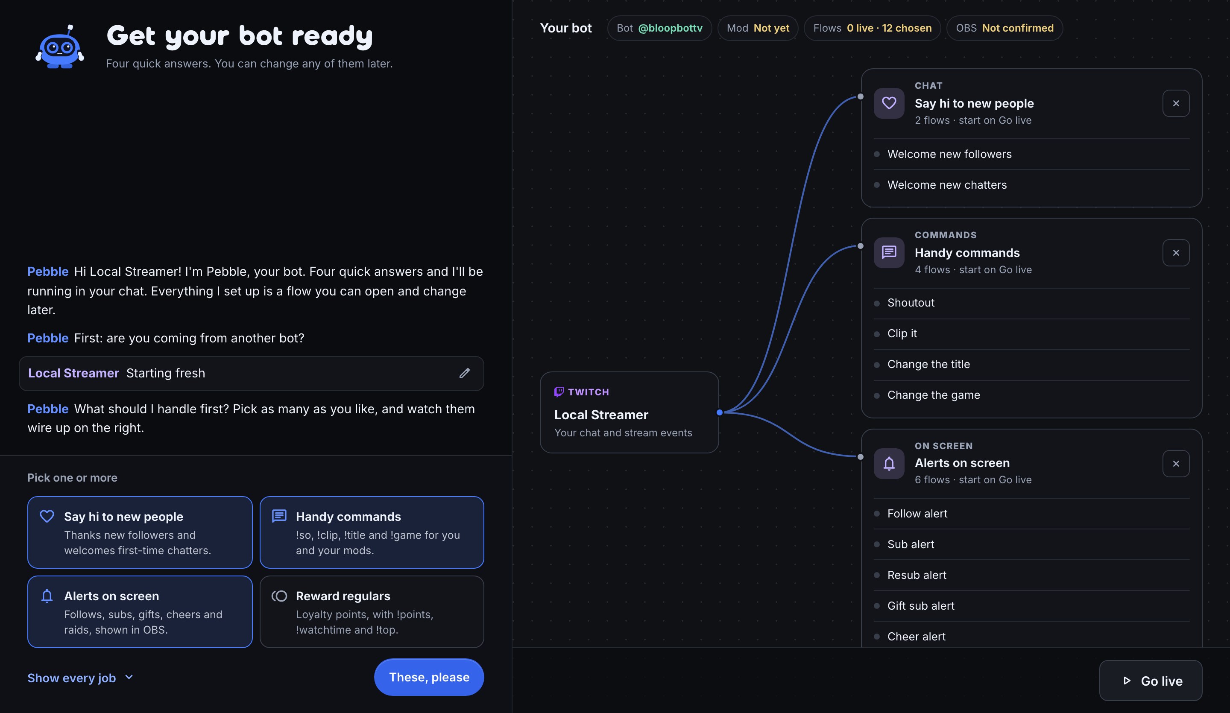
Task: Deselect 'Alerts on screen' job card
Action: [140, 612]
